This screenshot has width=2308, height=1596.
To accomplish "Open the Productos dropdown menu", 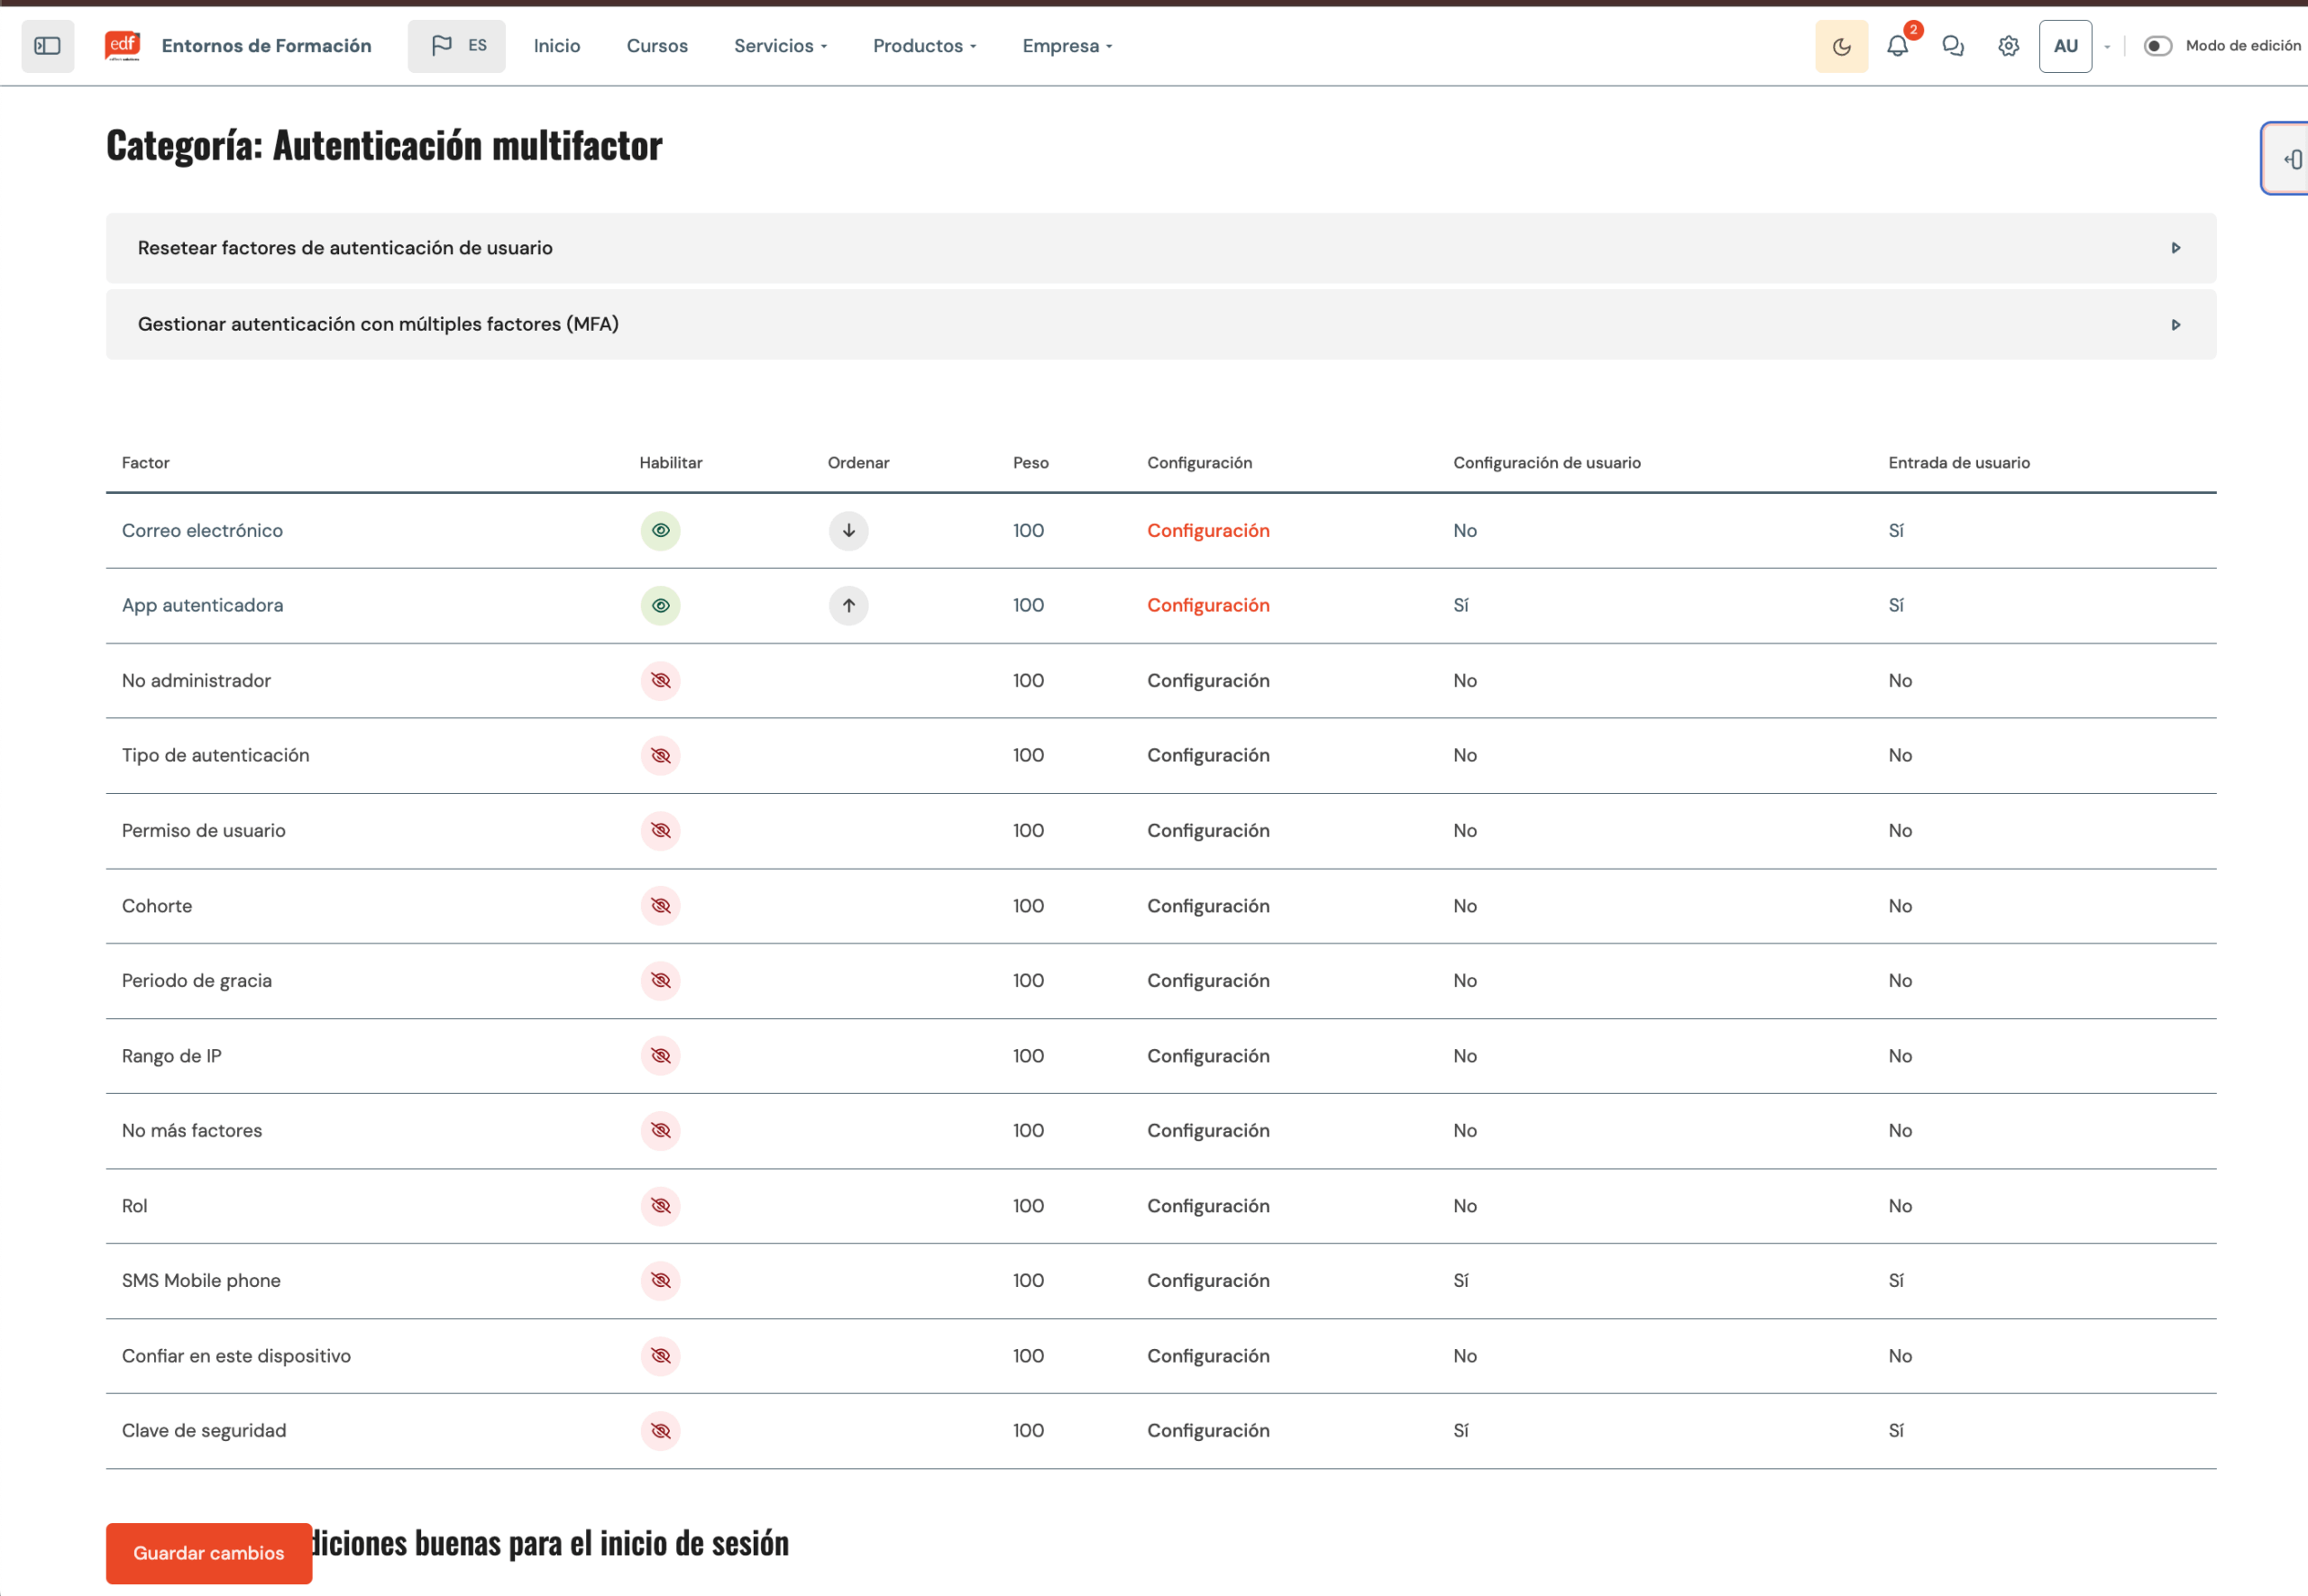I will click(x=924, y=46).
